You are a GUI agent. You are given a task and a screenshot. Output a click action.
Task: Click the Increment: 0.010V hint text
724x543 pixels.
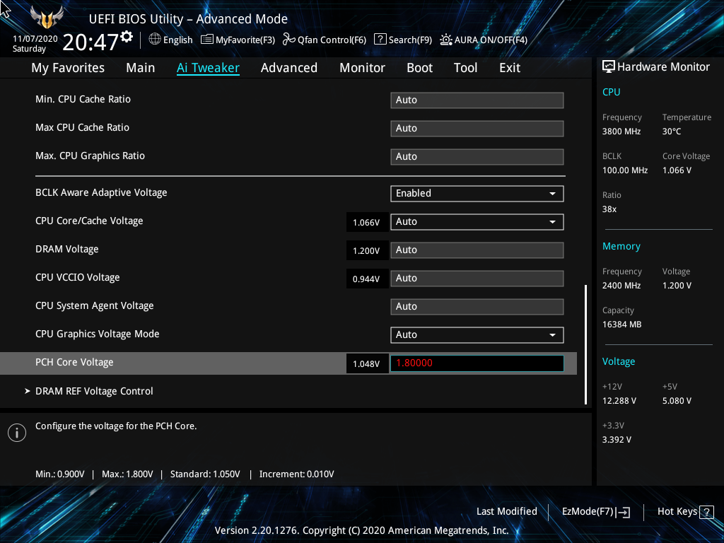(x=297, y=474)
